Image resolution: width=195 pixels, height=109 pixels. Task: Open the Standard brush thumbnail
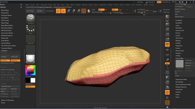(x=30, y=19)
